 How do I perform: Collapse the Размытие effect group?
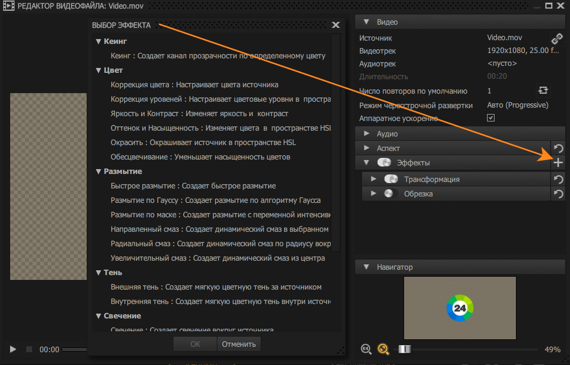click(x=98, y=172)
